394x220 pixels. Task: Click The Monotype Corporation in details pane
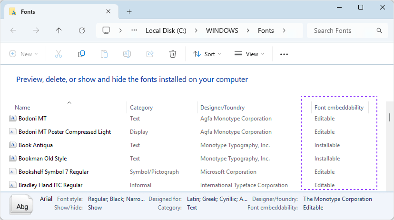tap(337, 199)
